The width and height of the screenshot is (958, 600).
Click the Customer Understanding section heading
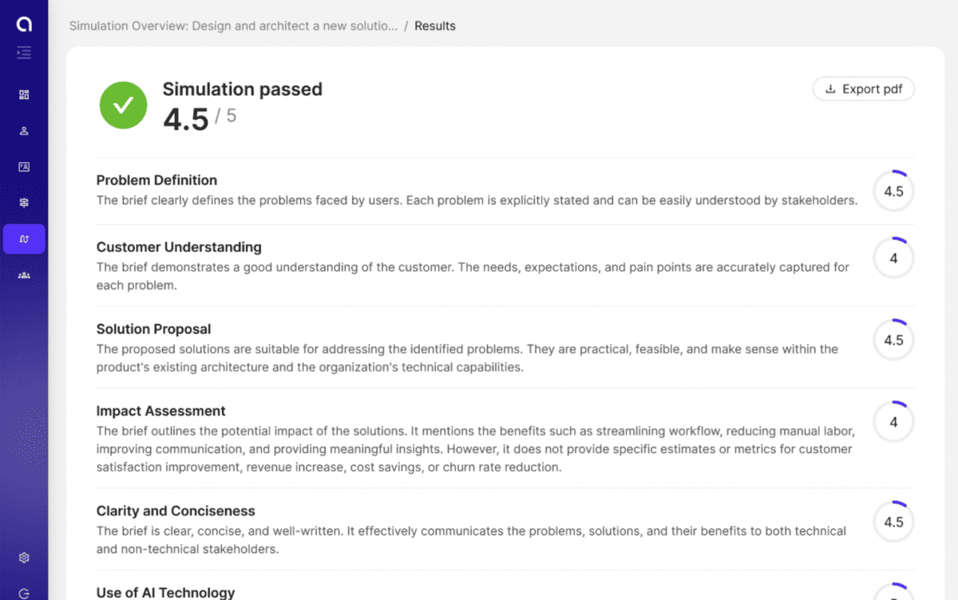[x=179, y=247]
